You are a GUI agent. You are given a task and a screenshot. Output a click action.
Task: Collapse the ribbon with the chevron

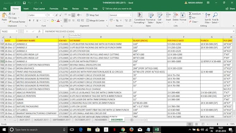(234, 26)
